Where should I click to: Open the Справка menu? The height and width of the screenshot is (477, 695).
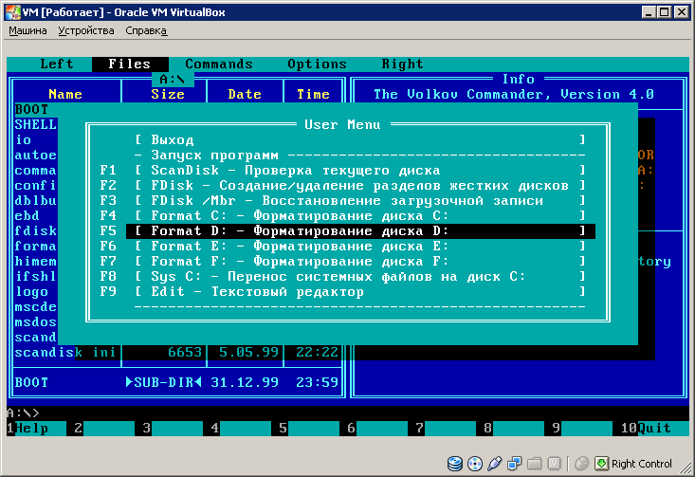point(146,30)
